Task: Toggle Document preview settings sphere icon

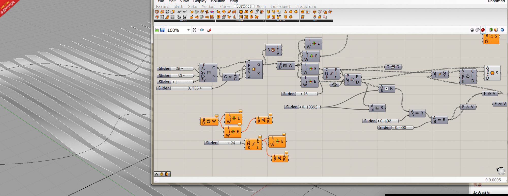Action: click(496, 30)
